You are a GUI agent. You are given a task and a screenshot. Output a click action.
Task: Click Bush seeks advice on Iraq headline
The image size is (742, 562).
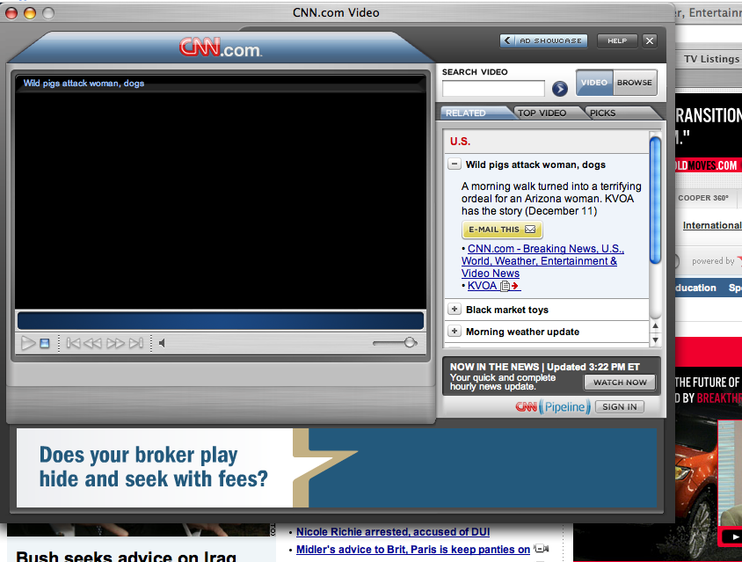coord(126,556)
